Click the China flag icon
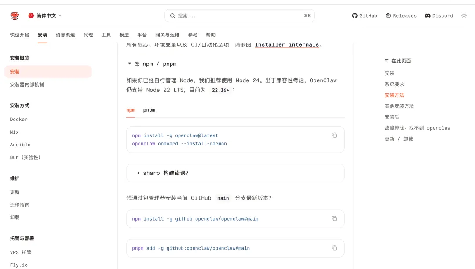The width and height of the screenshot is (475, 269). (31, 15)
